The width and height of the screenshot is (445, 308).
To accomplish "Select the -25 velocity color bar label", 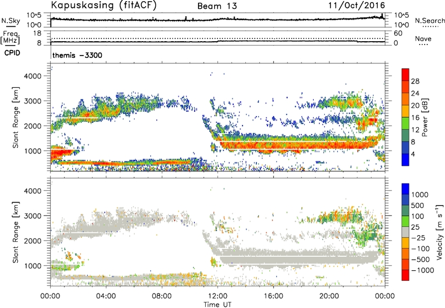I will click(418, 237).
